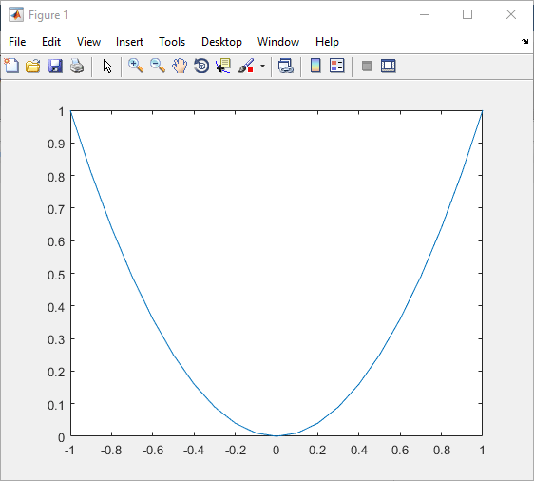The width and height of the screenshot is (534, 481).
Task: Click the x-axis label -0.8
Action: pyautogui.click(x=111, y=451)
